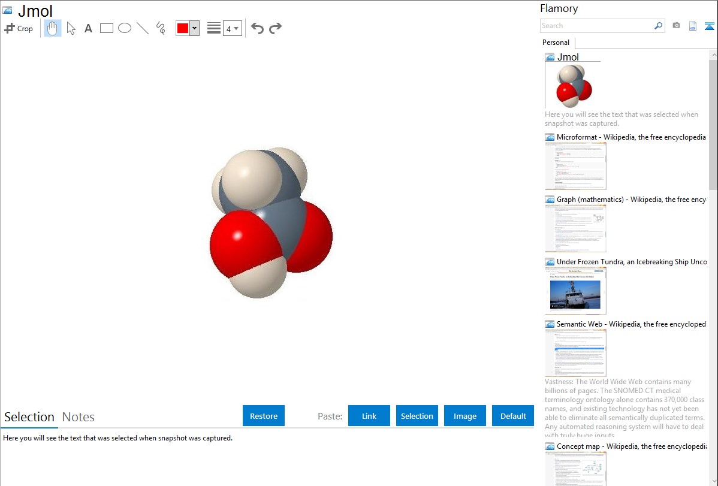Open the Graph (mathematics) snapshot thumbnail
718x486 pixels.
(575, 228)
